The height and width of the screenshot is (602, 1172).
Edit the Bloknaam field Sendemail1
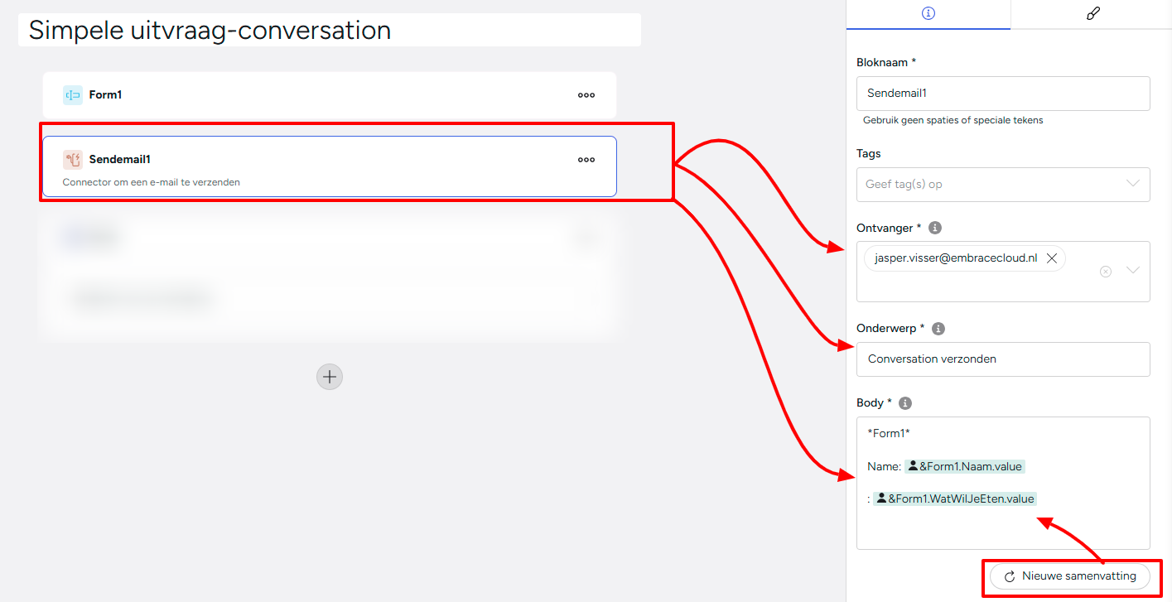point(1003,94)
